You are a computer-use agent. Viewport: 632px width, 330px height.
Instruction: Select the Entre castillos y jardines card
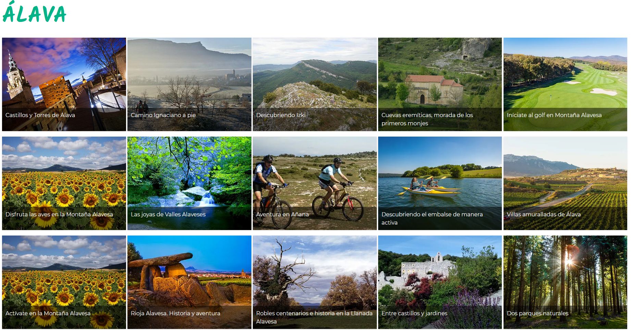(x=440, y=282)
